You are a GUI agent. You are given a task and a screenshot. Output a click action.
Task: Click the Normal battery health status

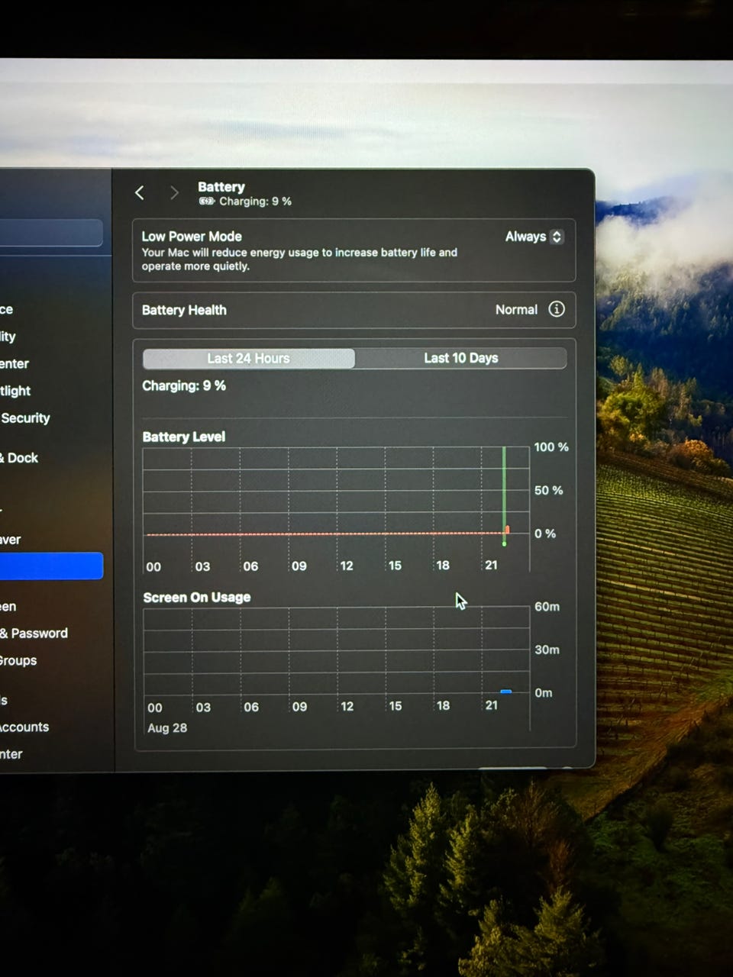point(516,310)
